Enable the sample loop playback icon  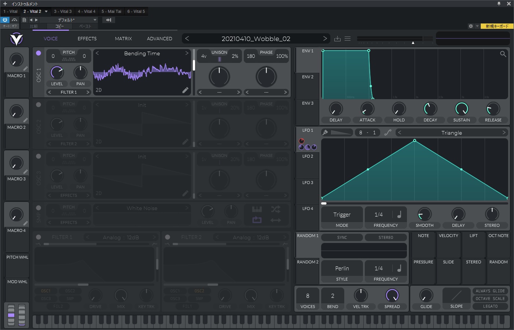tap(257, 220)
